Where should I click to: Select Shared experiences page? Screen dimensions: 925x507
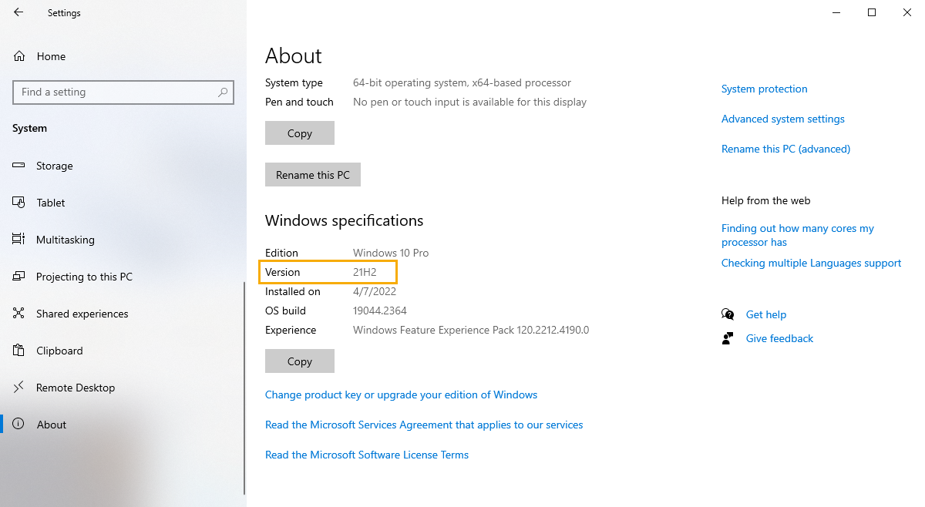(x=123, y=314)
